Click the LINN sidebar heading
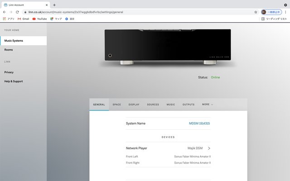Viewport: 290px width, 181px height. pyautogui.click(x=7, y=62)
